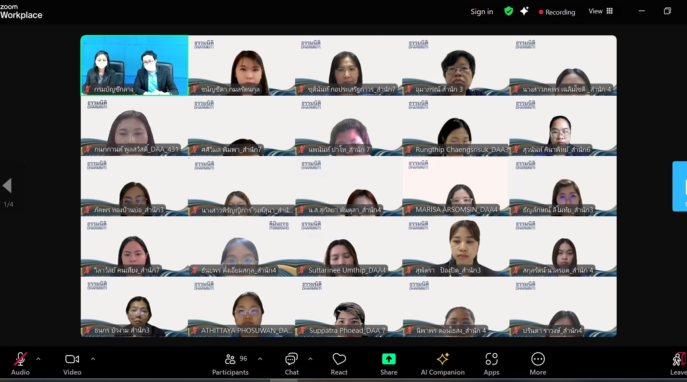Image resolution: width=687 pixels, height=382 pixels.
Task: Click participant count 96
Action: (243, 359)
